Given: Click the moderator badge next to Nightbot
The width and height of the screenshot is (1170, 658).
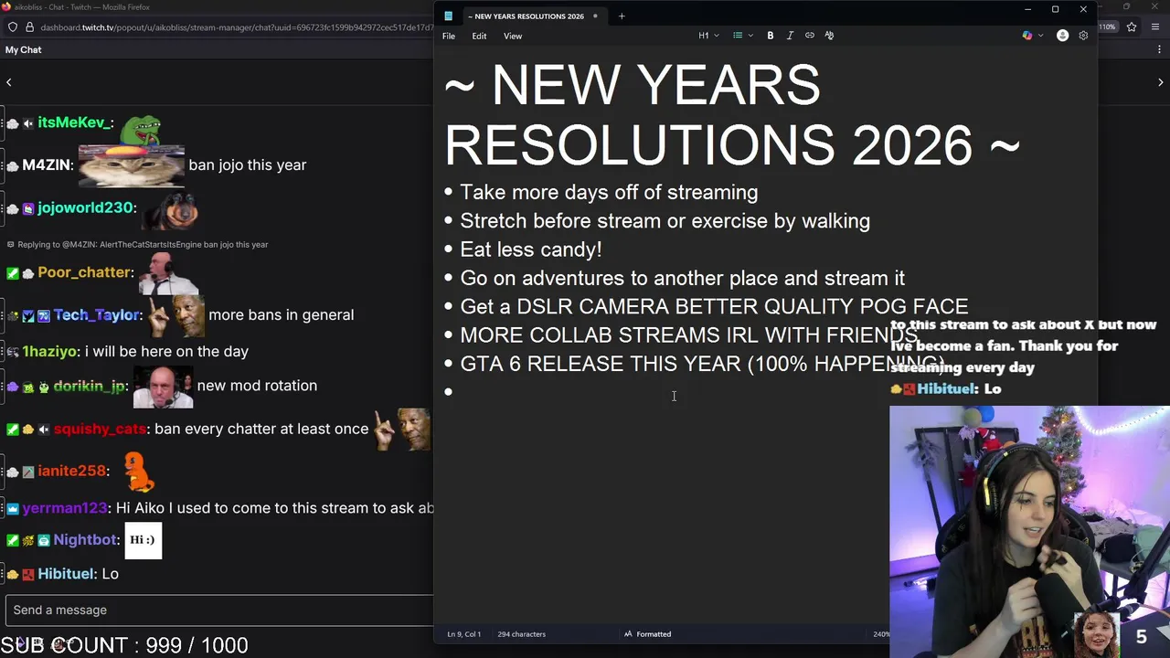Looking at the screenshot, I should pyautogui.click(x=13, y=540).
